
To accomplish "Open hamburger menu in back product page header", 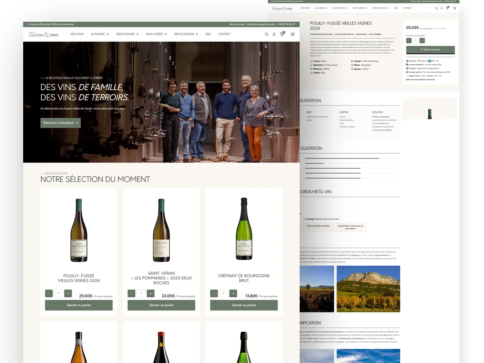I will pyautogui.click(x=454, y=9).
